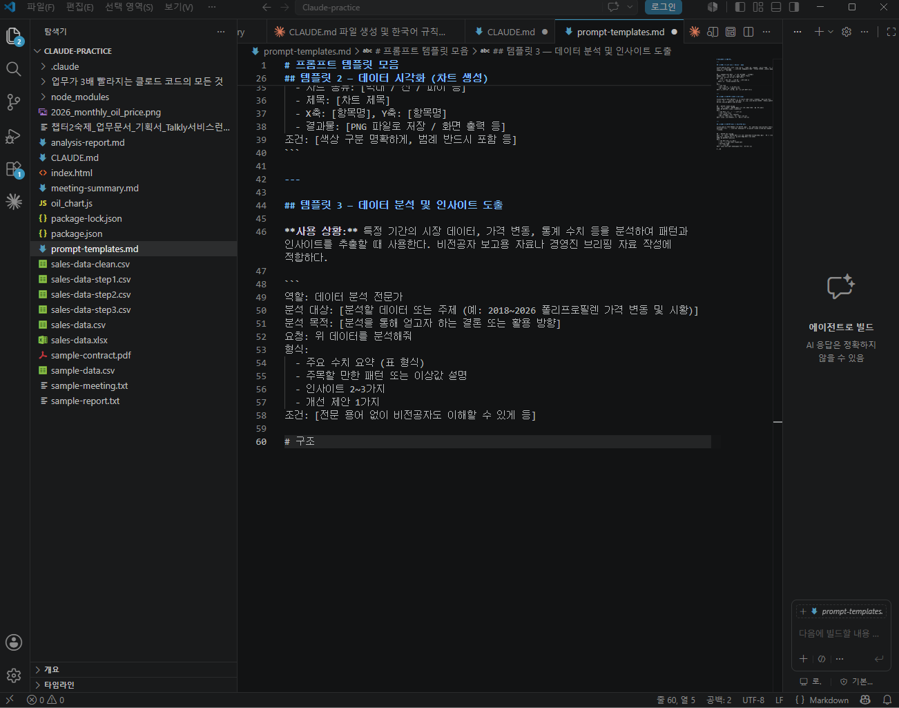Screen dimensions: 899x708
Task: Open the Accounts menu in the activity bar
Action: (x=14, y=642)
